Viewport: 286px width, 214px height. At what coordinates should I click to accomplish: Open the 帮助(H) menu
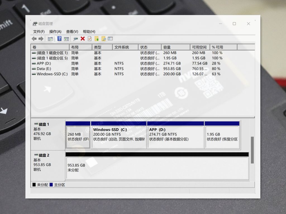click(89, 31)
